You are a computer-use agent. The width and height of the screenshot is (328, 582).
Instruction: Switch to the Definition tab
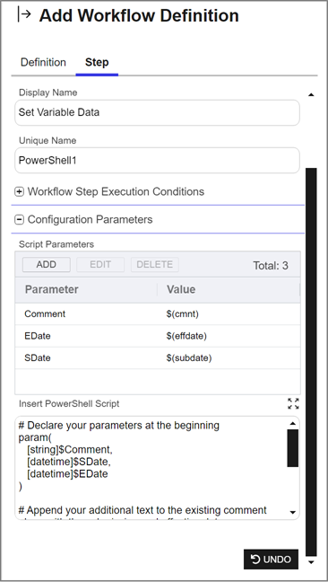[x=43, y=62]
